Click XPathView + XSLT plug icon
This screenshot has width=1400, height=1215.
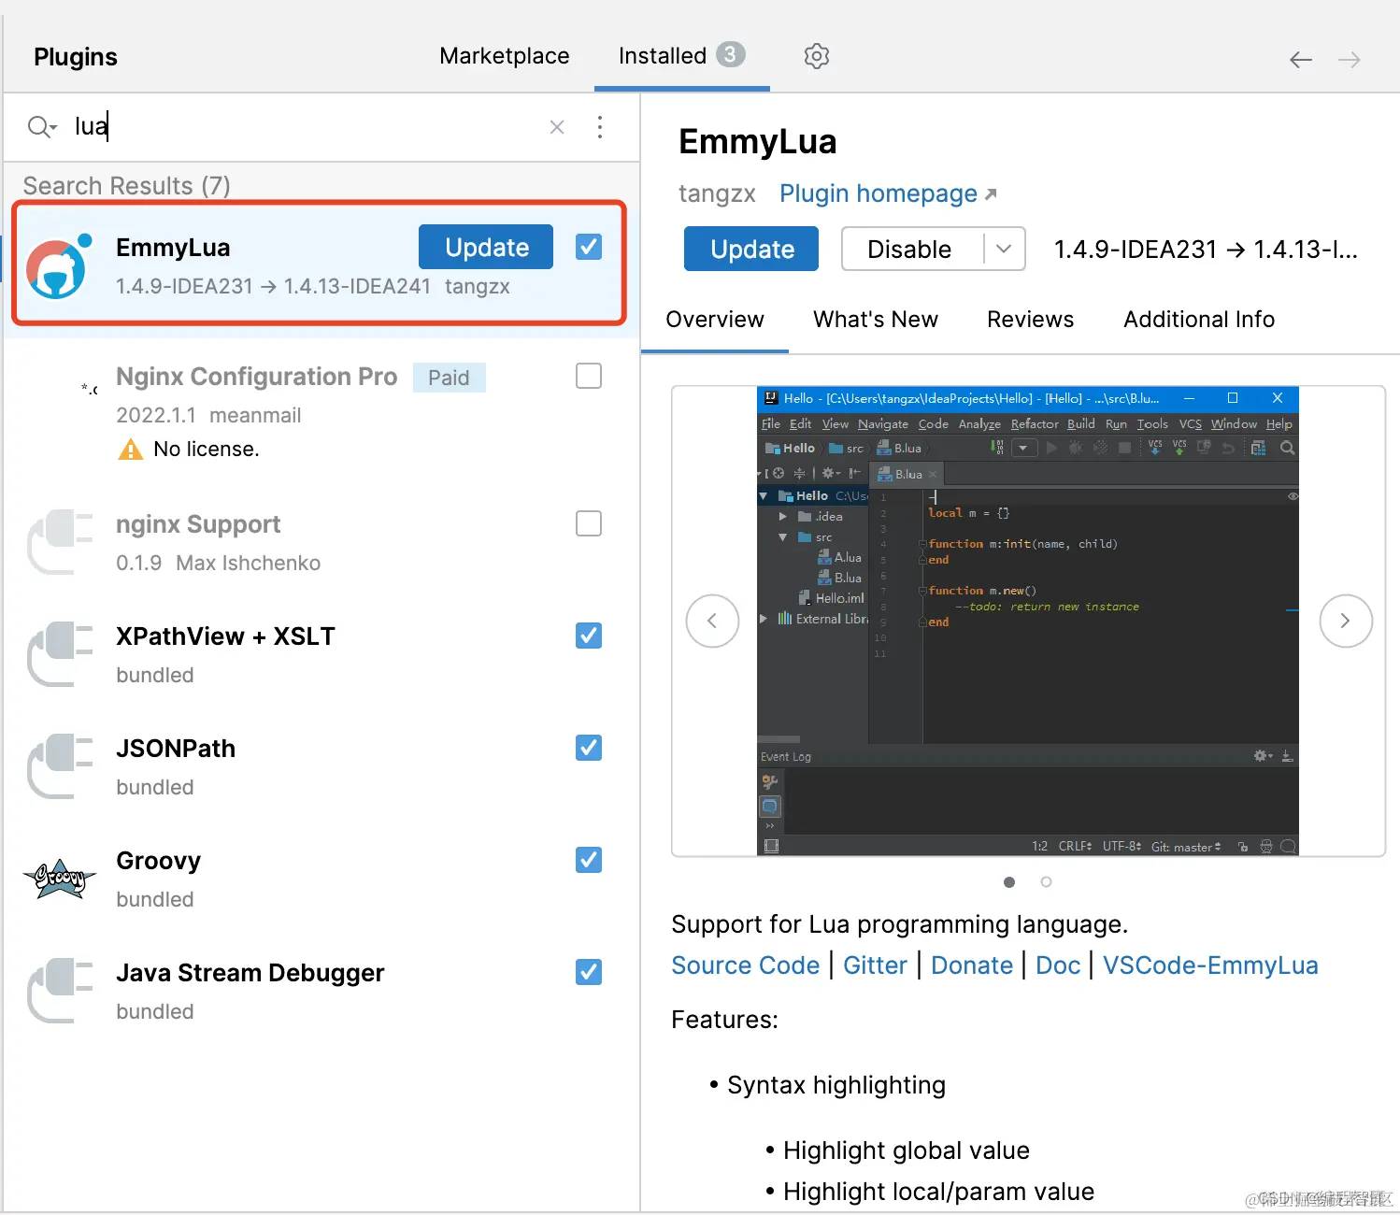tap(60, 654)
